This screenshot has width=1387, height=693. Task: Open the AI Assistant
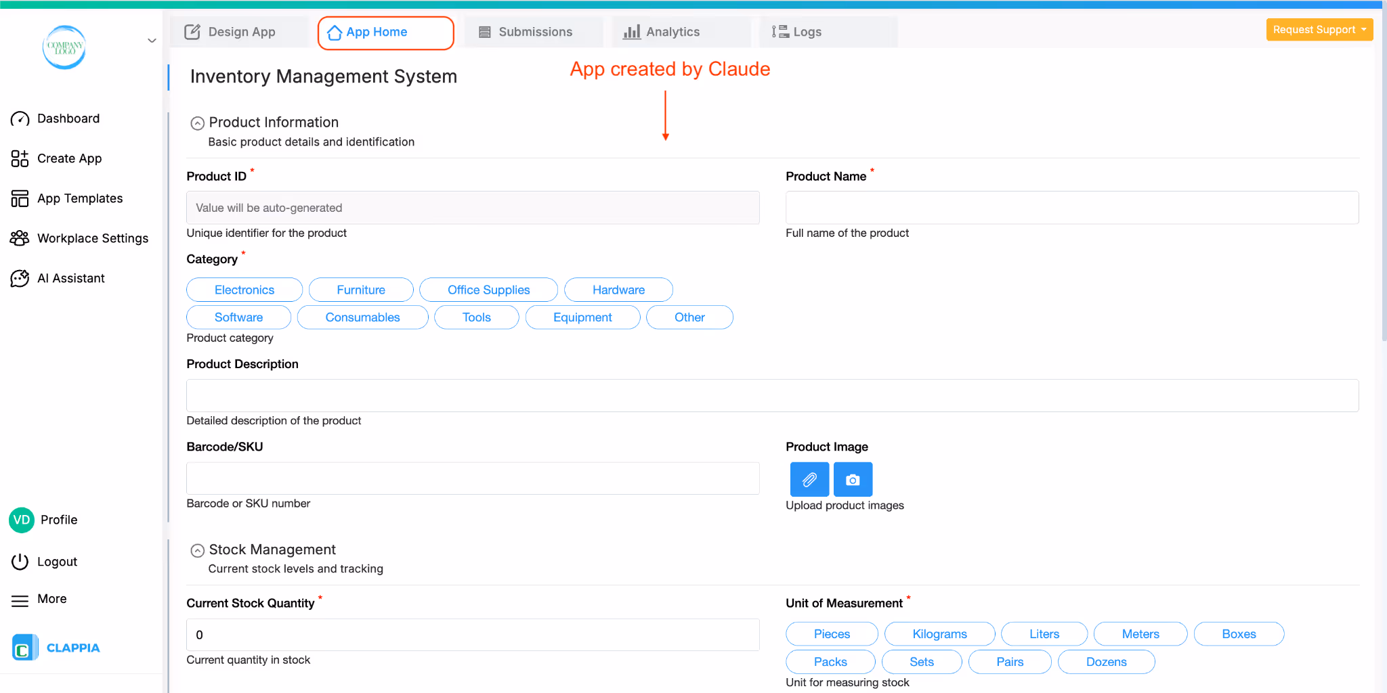70,277
